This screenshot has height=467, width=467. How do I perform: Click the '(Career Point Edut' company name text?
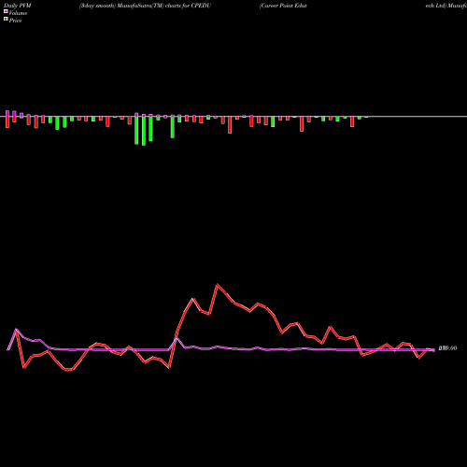click(x=283, y=6)
